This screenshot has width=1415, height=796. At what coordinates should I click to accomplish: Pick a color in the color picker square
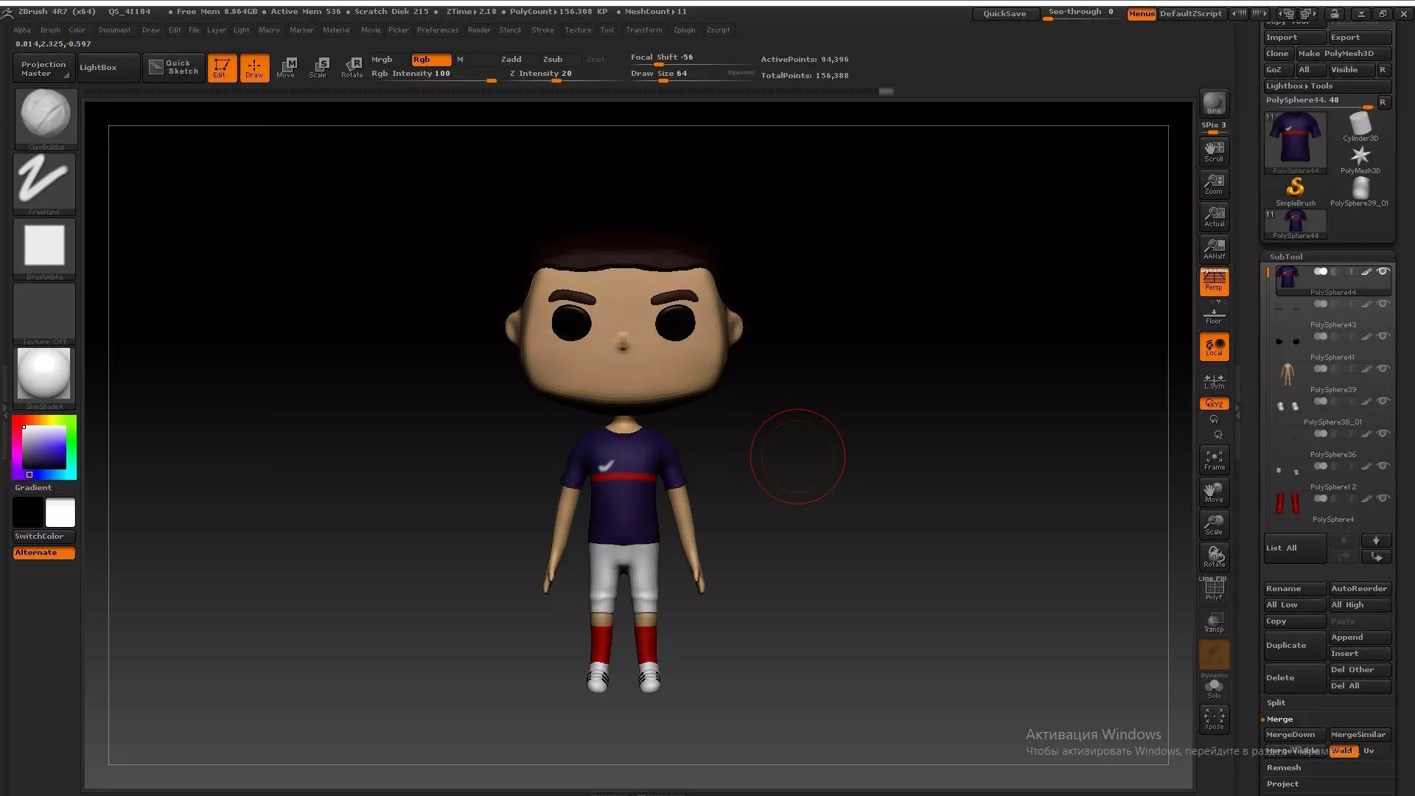pyautogui.click(x=44, y=447)
